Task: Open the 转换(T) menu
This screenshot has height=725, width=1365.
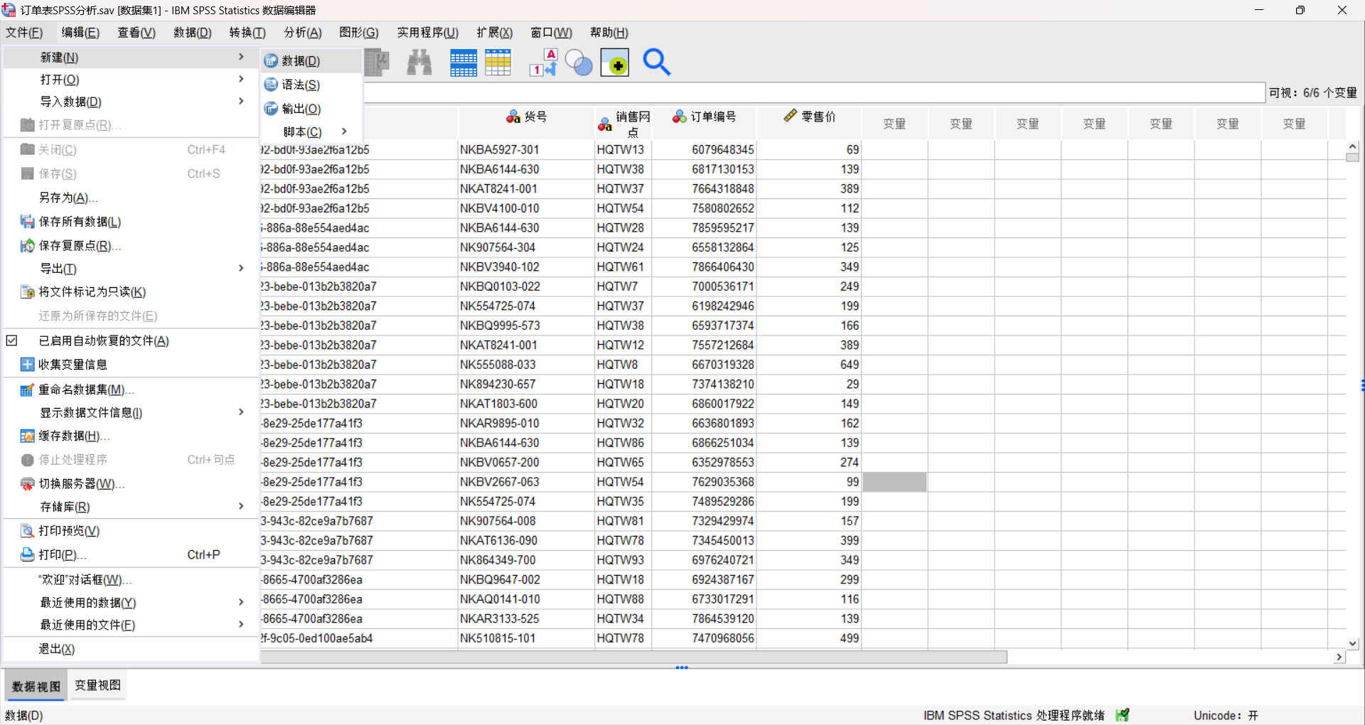Action: tap(247, 33)
